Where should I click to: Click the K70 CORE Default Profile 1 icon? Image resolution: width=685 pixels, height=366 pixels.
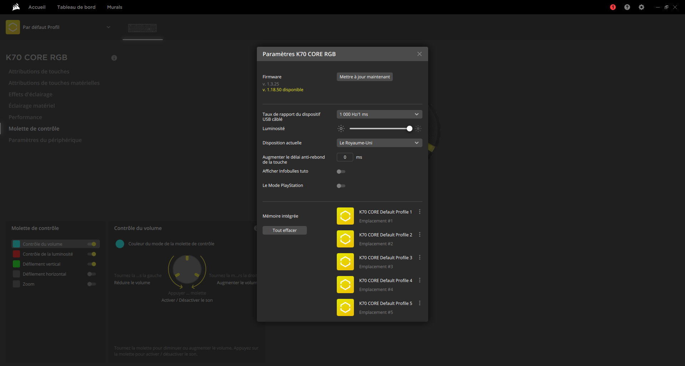345,216
